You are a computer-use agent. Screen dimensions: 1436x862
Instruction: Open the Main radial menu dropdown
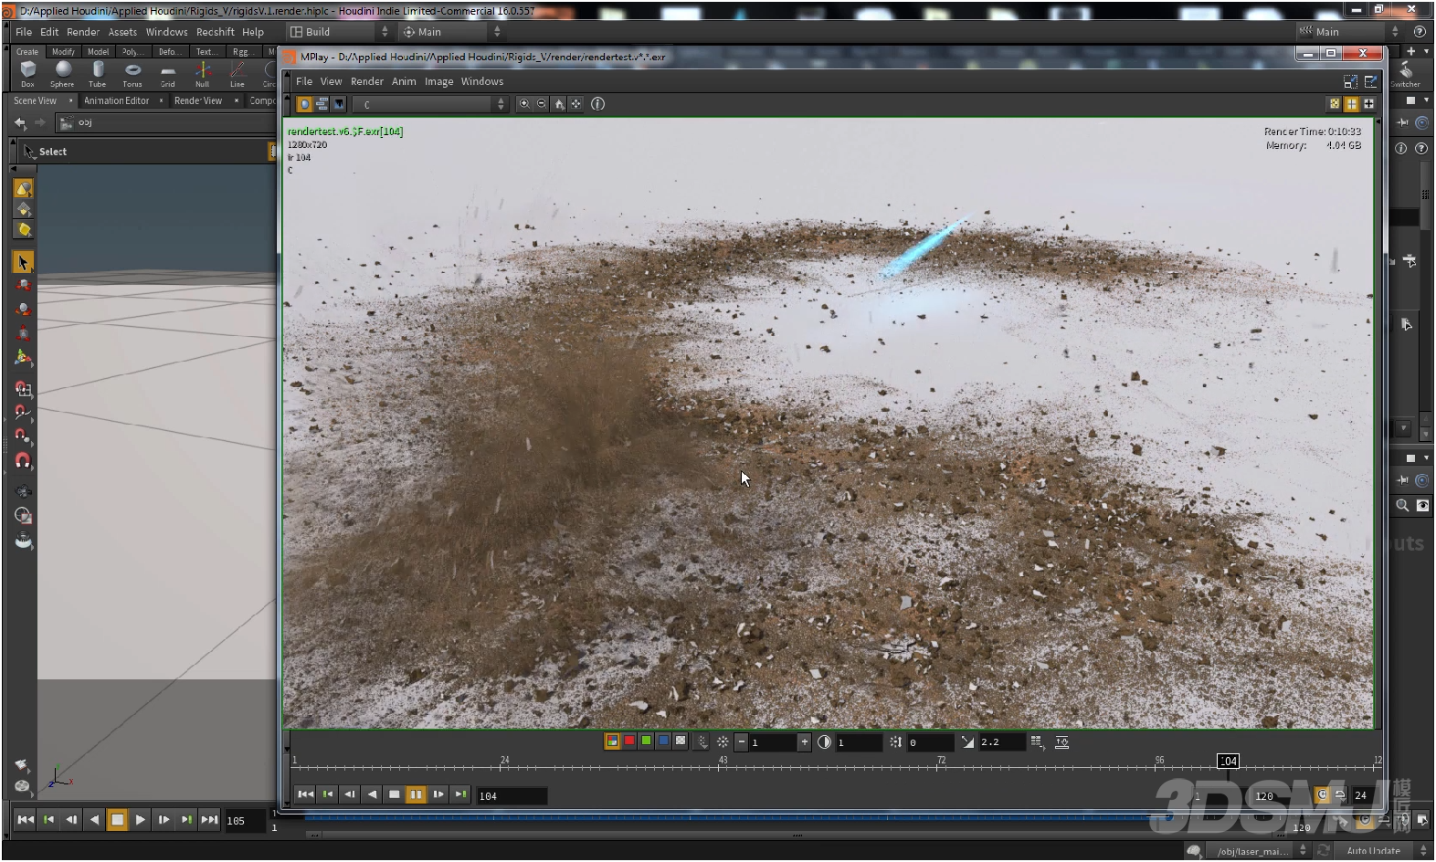tap(452, 32)
